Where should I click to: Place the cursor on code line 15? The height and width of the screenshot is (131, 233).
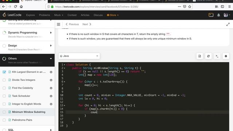[x=147, y=112]
